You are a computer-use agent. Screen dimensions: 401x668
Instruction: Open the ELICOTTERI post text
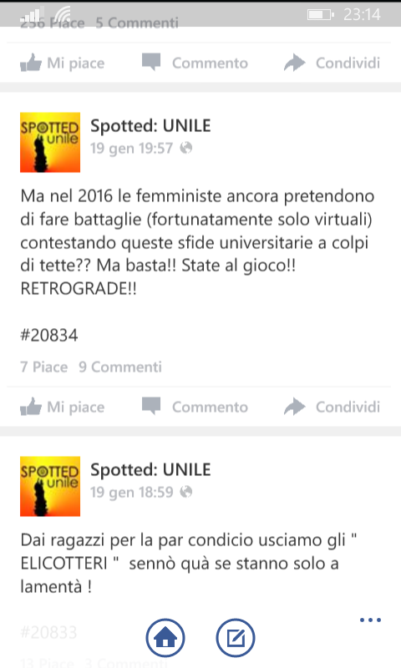coord(188,563)
